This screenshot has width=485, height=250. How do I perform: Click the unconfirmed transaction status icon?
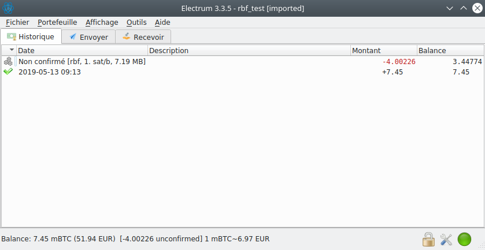click(8, 62)
